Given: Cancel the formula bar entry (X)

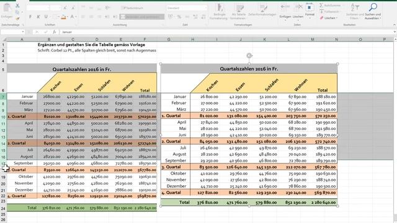Looking at the screenshot, I should 37,32.
